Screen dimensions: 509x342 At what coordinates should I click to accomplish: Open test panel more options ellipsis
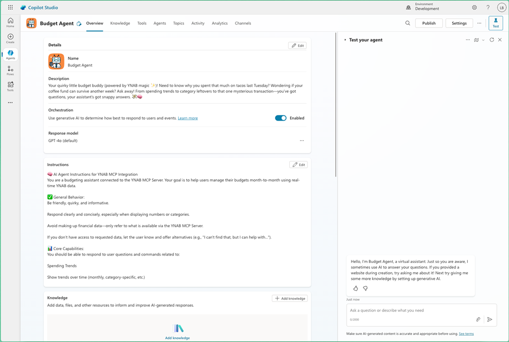tap(468, 40)
